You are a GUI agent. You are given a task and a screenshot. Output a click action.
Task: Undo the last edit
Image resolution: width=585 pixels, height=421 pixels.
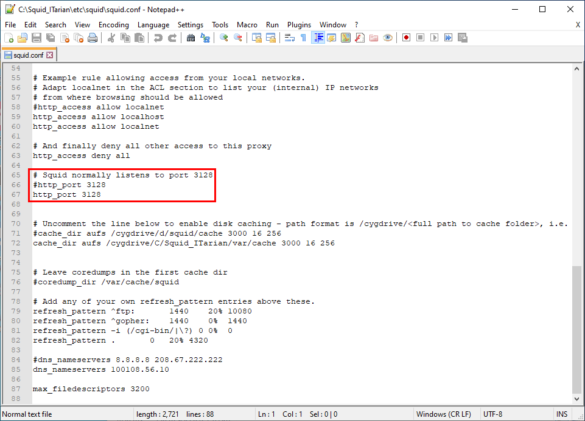click(158, 38)
